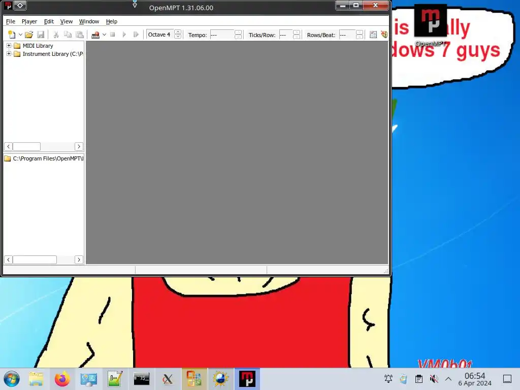Open the dropdown beside the MIDI record icon
Screen dimensions: 520x390
point(104,35)
